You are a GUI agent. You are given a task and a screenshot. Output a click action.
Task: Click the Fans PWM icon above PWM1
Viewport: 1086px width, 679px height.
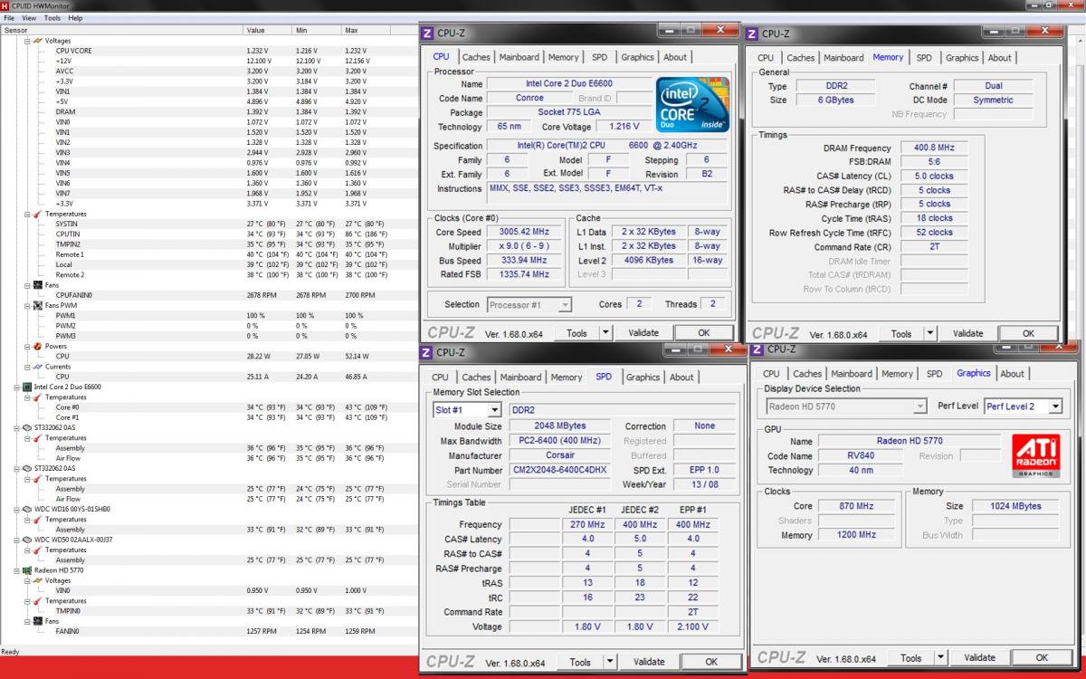pyautogui.click(x=37, y=305)
